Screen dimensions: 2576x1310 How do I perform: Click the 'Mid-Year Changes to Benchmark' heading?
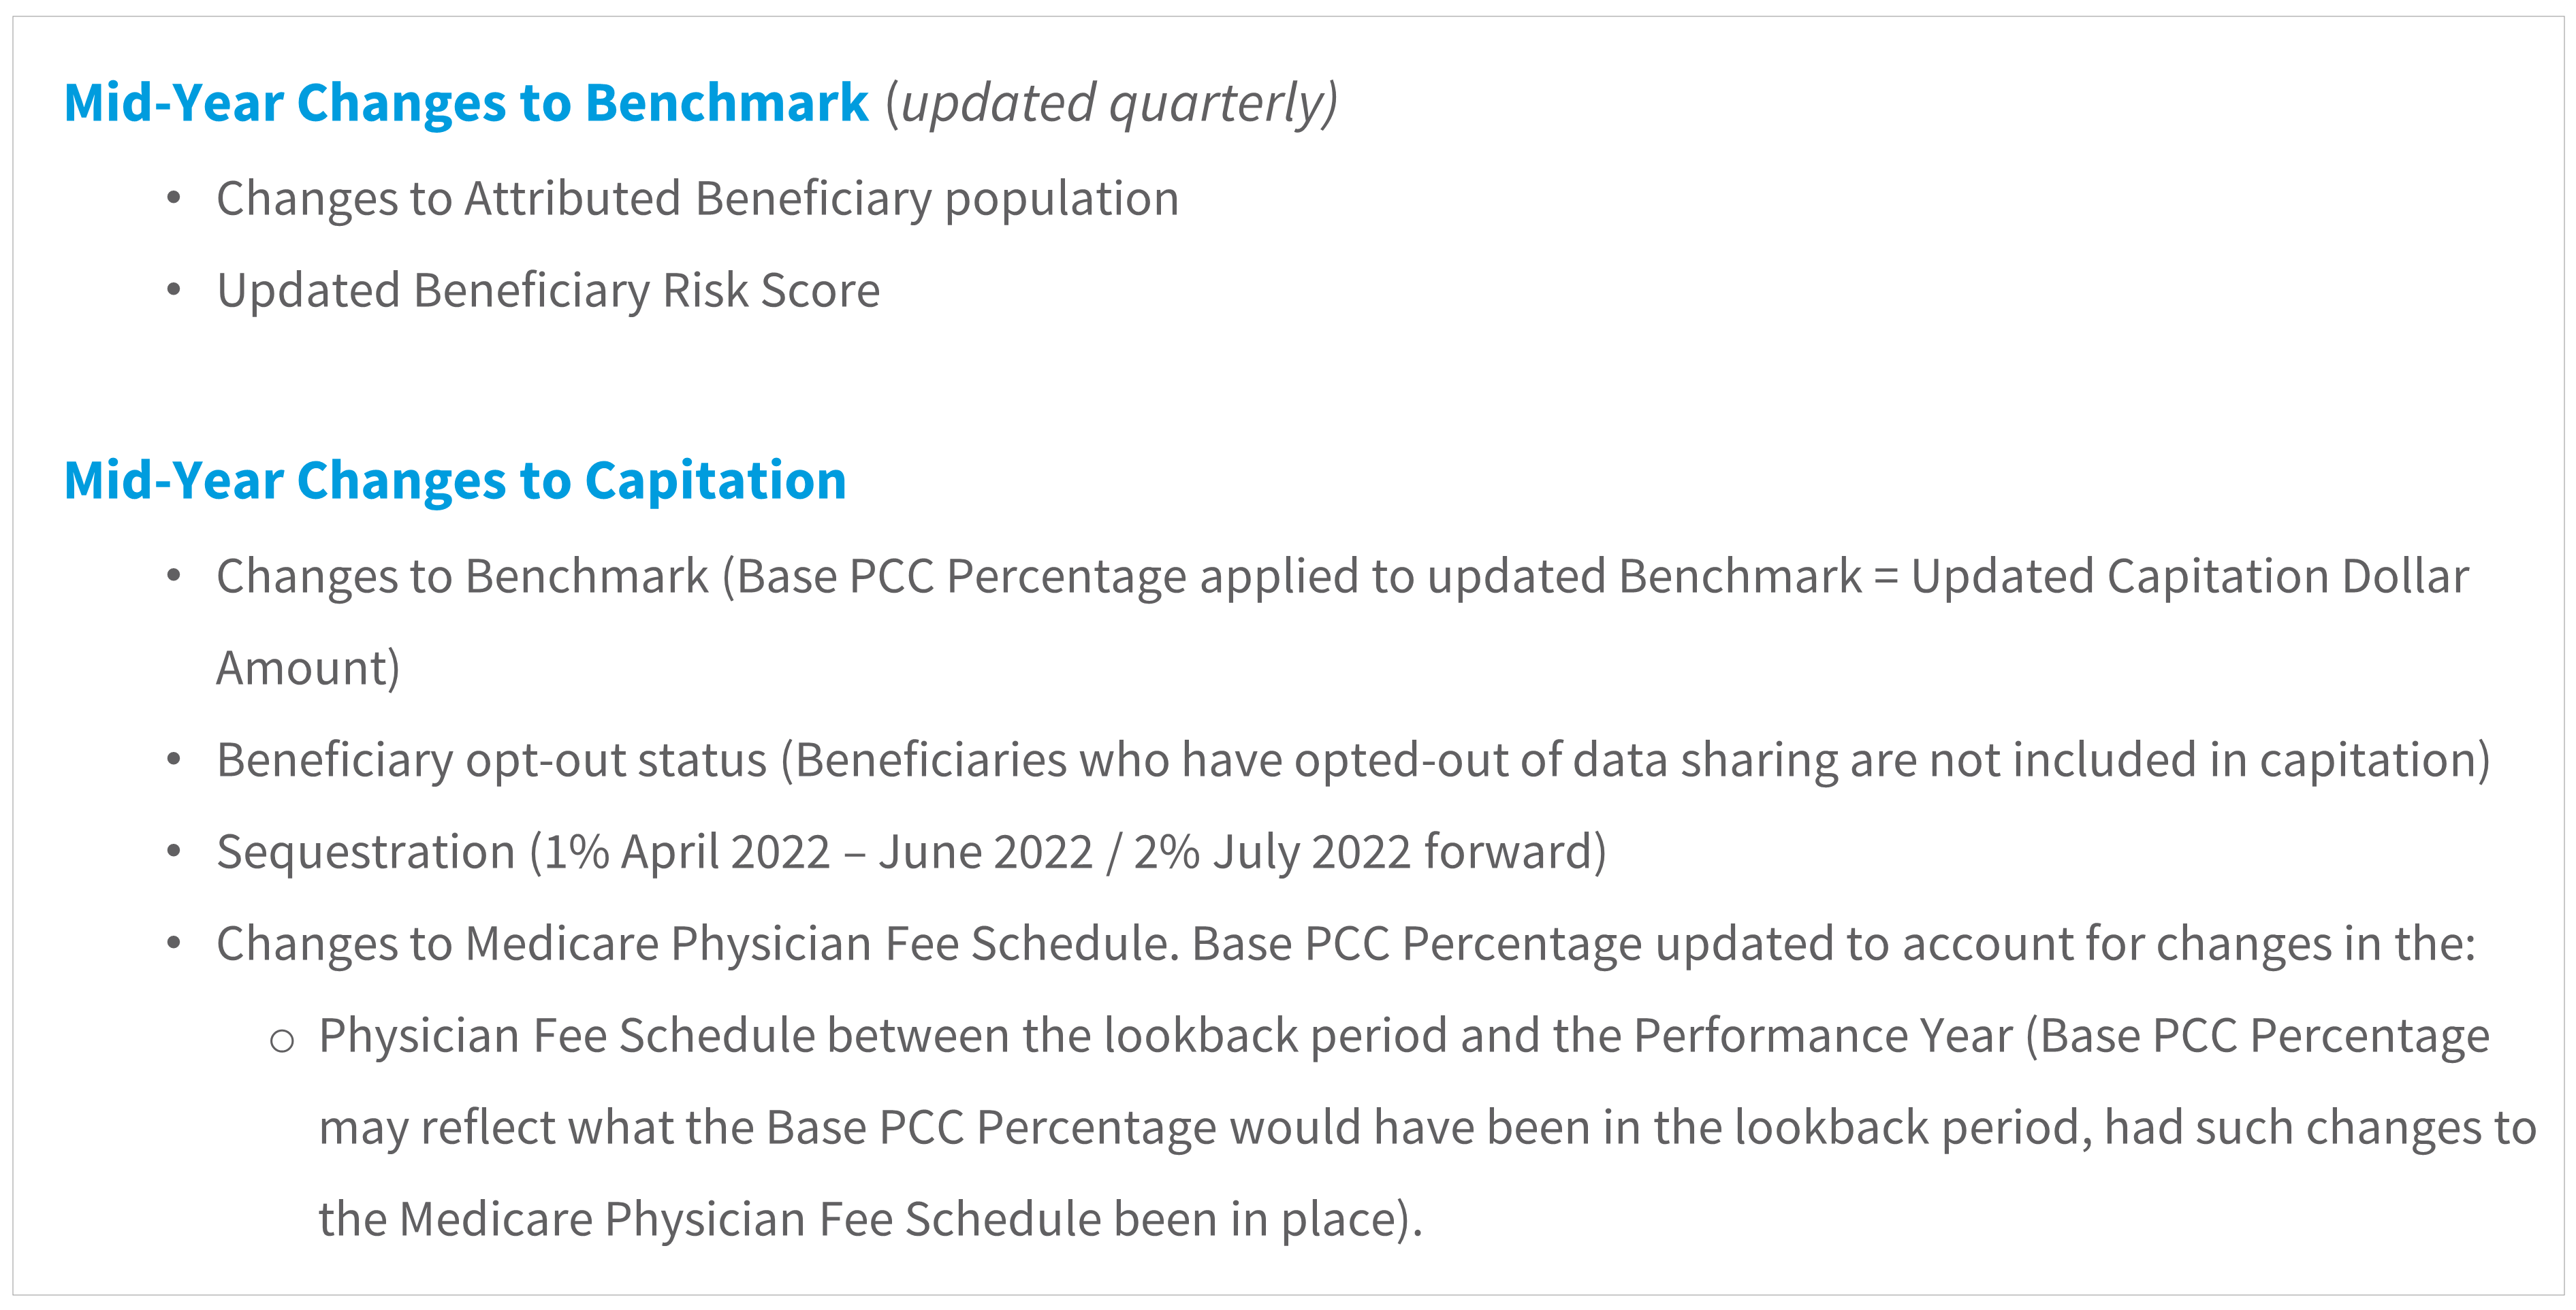click(x=466, y=103)
